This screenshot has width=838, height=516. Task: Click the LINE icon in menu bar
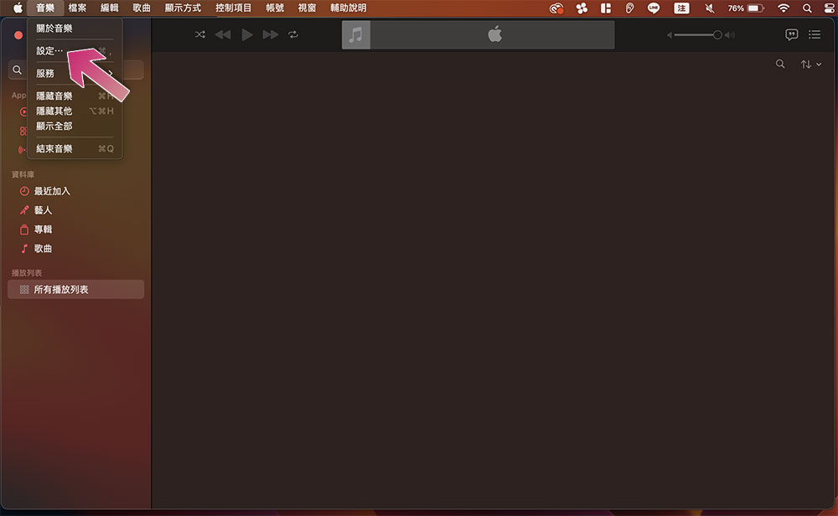tap(654, 8)
